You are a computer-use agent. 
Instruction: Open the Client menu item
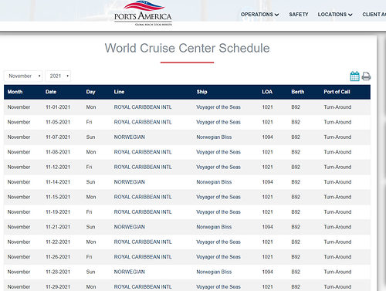point(374,15)
